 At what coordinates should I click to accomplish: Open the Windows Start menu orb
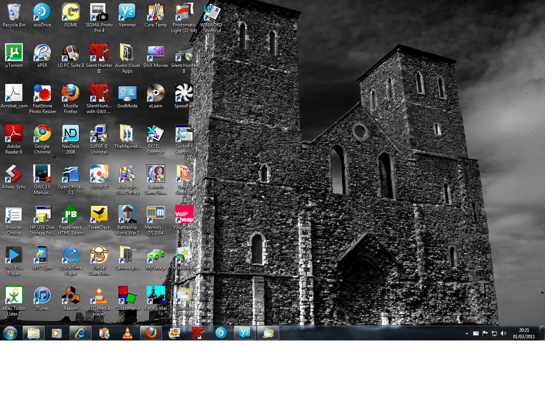pyautogui.click(x=10, y=333)
